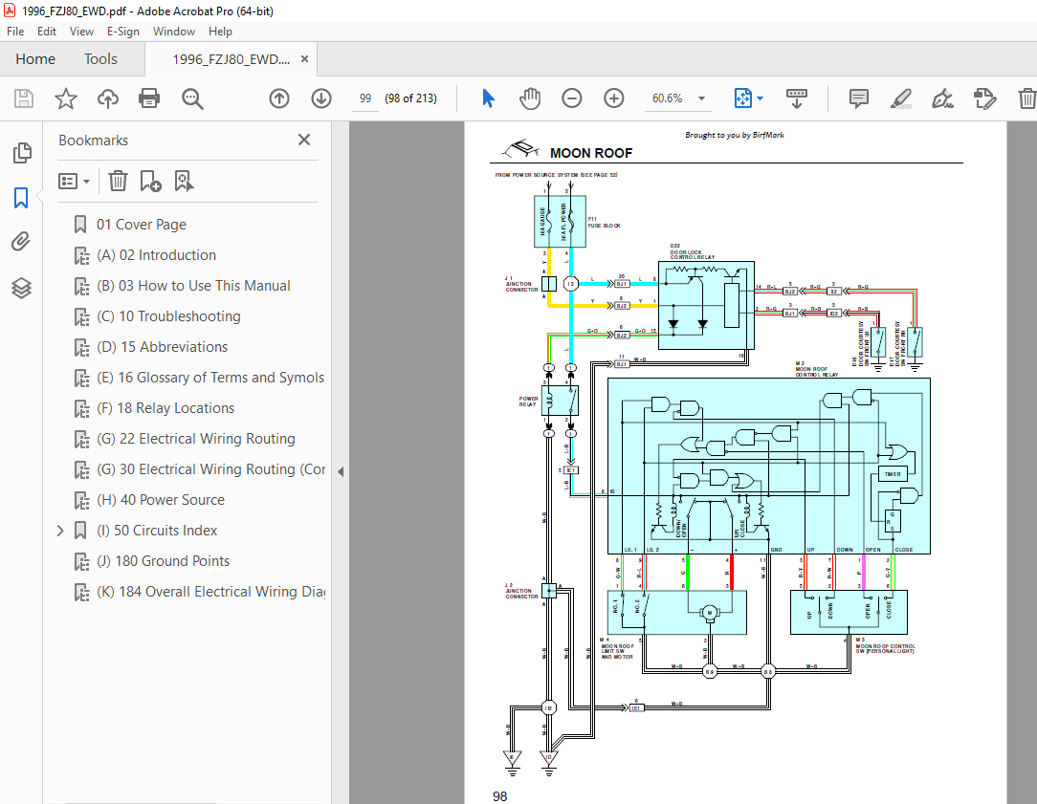Delete selected bookmark trash icon
Image resolution: width=1037 pixels, height=804 pixels.
pos(118,181)
